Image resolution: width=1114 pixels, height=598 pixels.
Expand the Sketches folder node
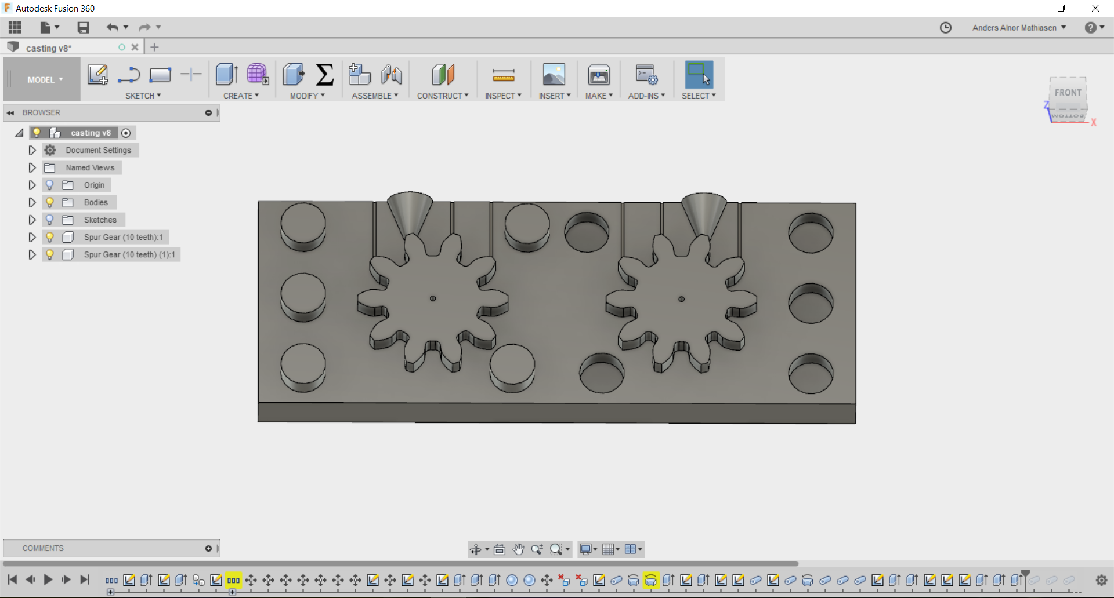32,220
